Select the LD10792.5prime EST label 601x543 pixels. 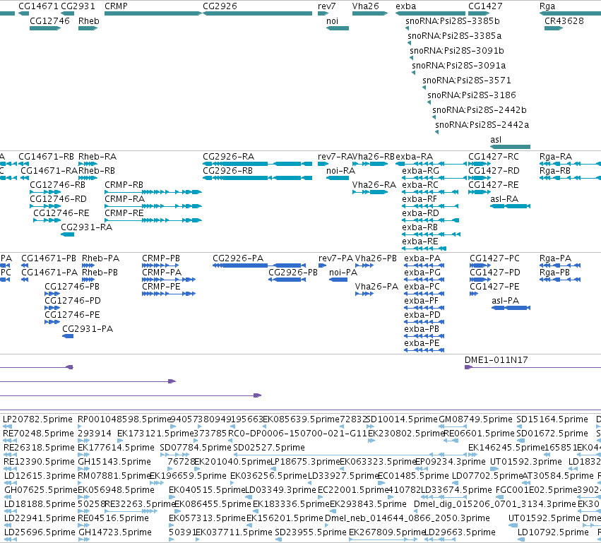(553, 532)
